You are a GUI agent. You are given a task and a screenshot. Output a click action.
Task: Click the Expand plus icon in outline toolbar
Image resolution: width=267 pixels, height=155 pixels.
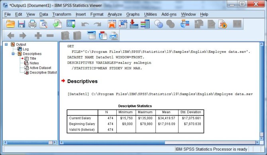click(38, 36)
